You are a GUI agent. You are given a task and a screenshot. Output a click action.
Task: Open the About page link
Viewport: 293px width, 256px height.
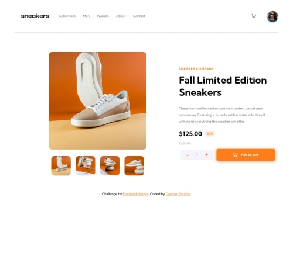point(121,16)
